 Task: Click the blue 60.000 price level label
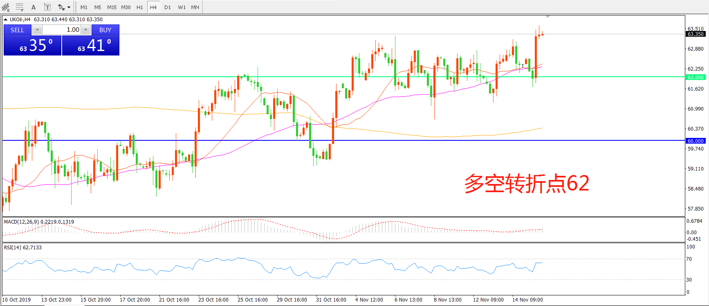pyautogui.click(x=696, y=141)
